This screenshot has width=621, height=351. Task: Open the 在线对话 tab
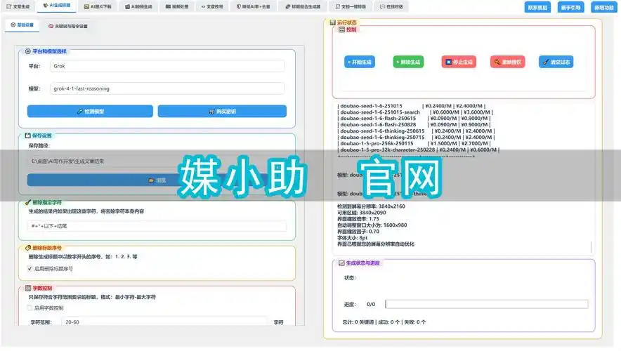pos(391,6)
